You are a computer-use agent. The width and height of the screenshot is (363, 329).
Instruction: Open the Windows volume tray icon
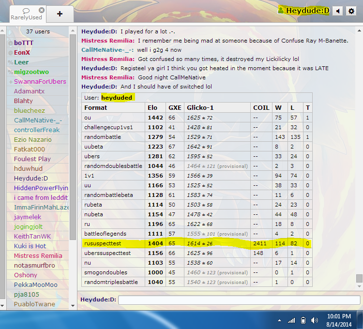coord(315,320)
